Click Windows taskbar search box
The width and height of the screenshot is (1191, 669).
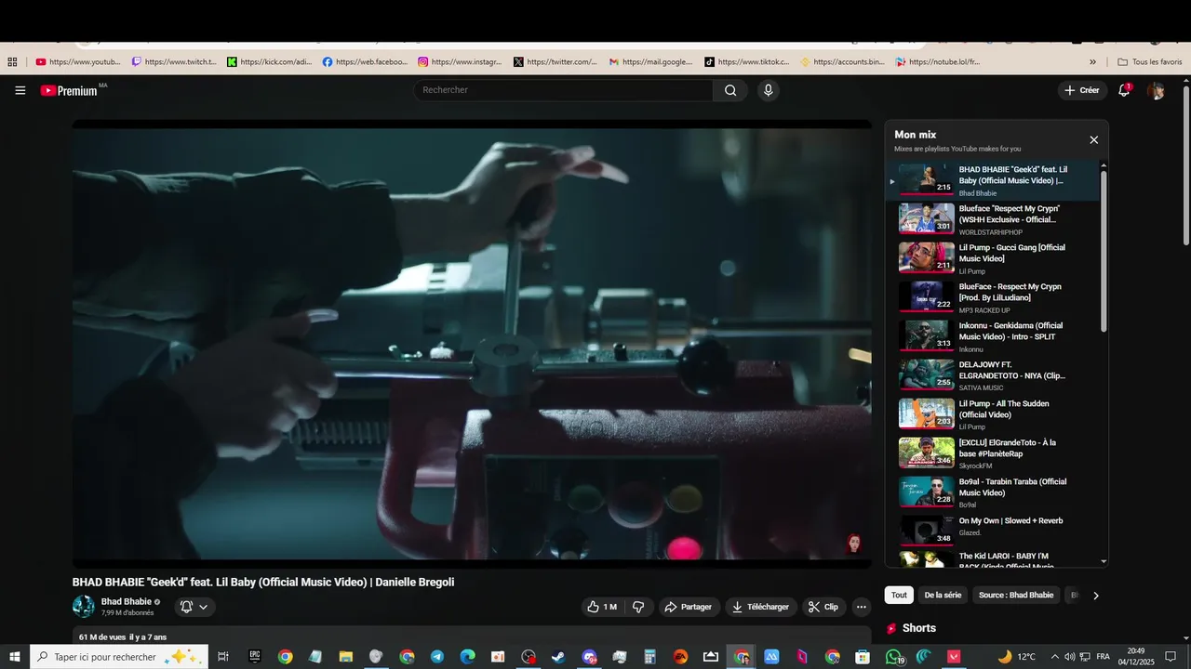pos(119,657)
